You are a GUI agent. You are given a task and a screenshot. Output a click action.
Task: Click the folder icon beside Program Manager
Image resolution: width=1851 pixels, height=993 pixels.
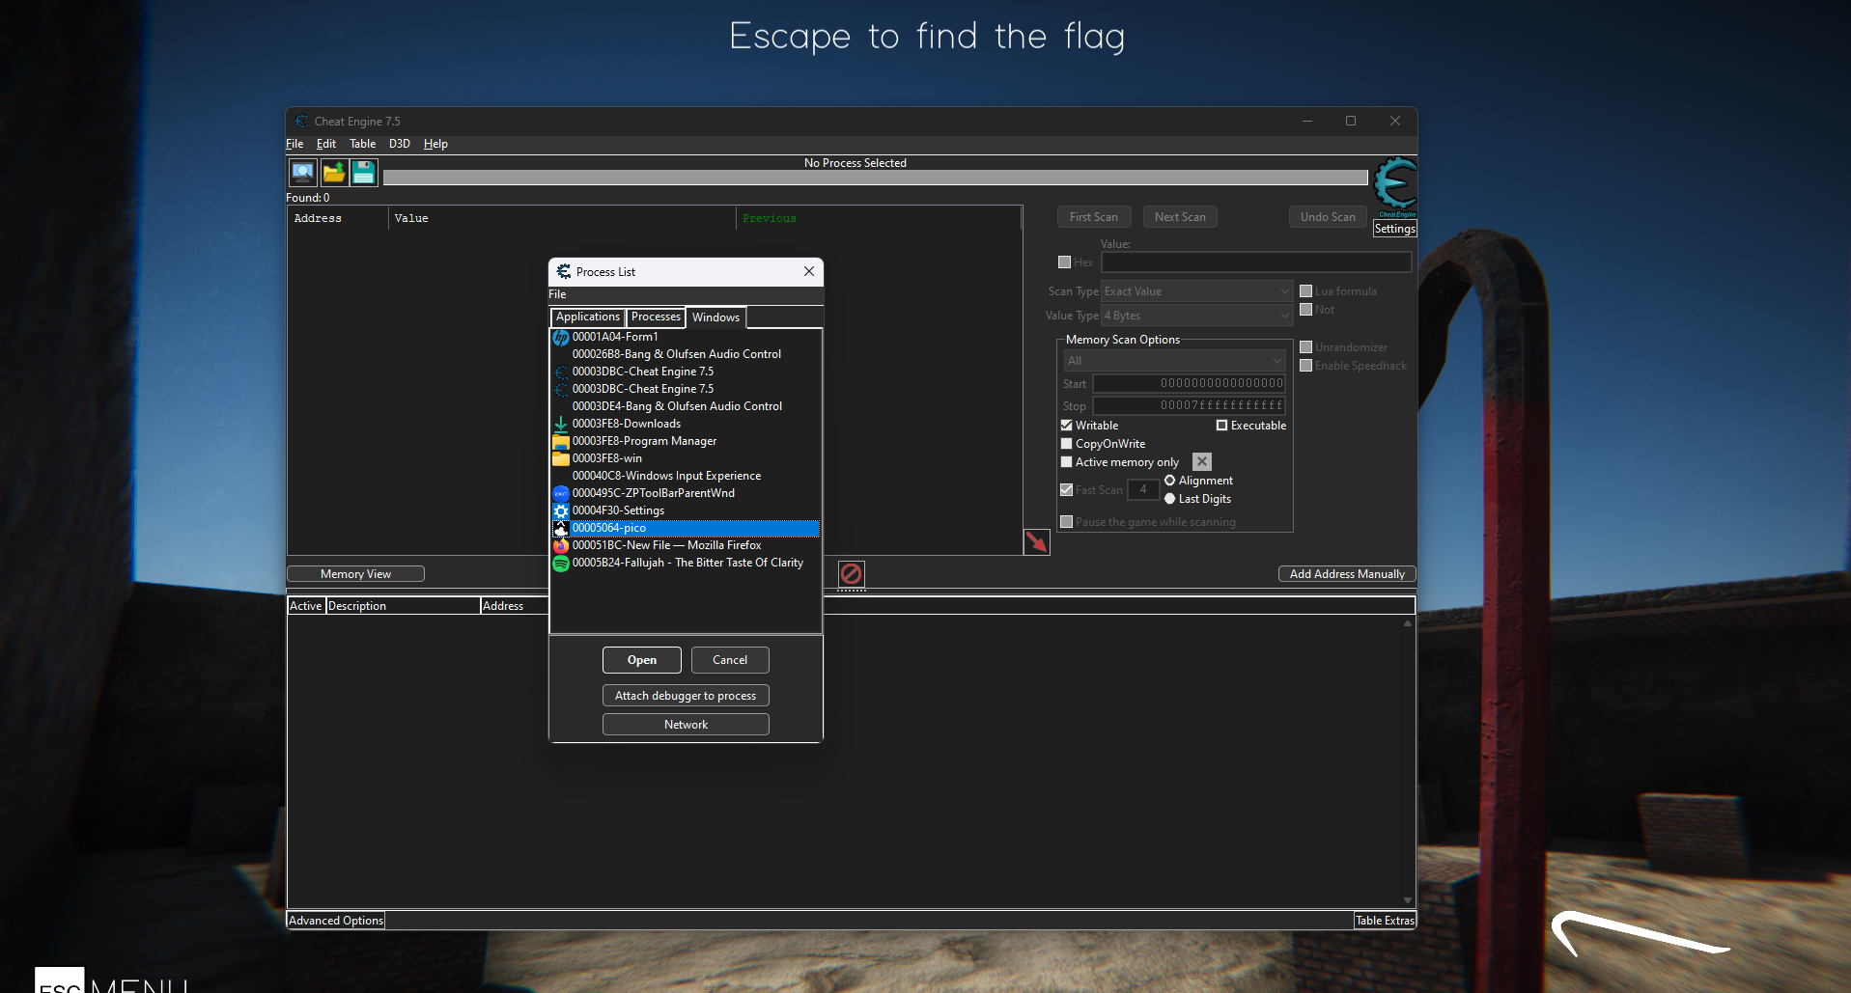[x=561, y=441]
